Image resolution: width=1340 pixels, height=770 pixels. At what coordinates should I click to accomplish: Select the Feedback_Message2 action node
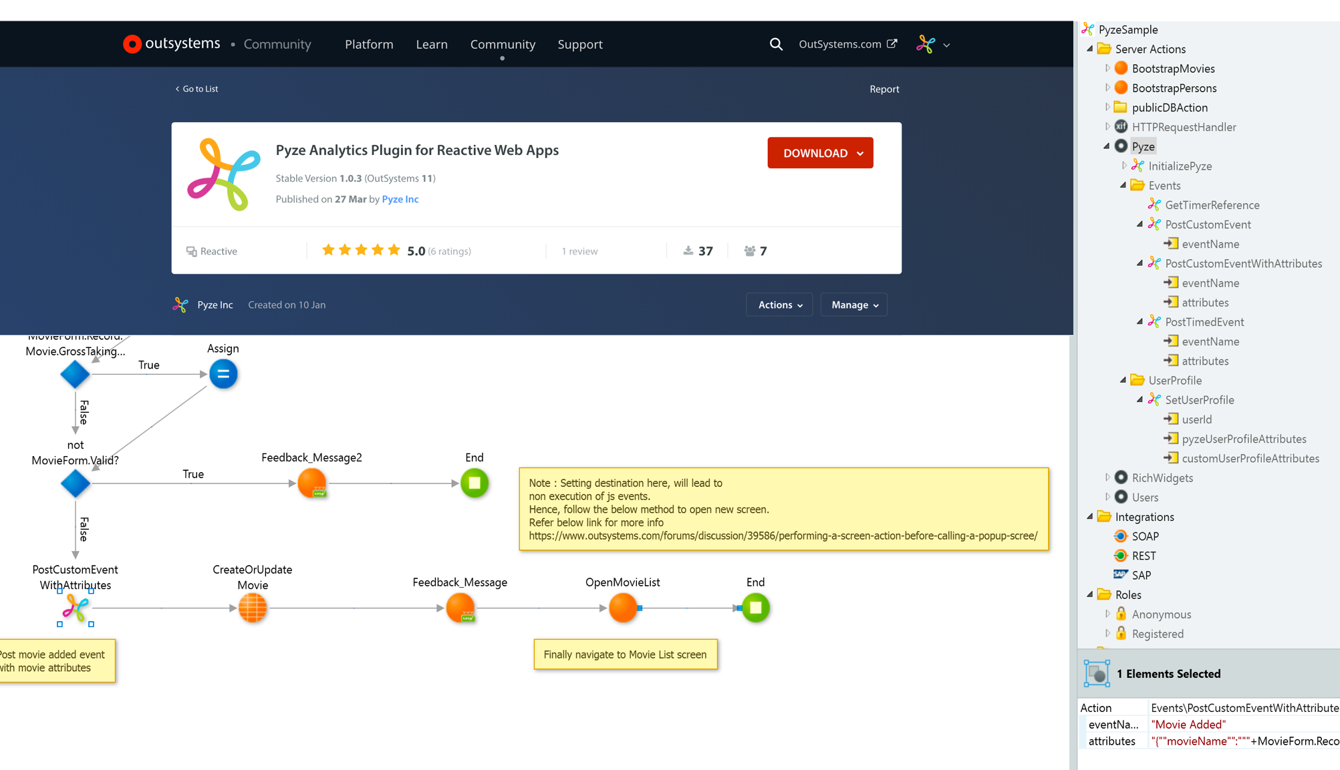click(x=311, y=483)
